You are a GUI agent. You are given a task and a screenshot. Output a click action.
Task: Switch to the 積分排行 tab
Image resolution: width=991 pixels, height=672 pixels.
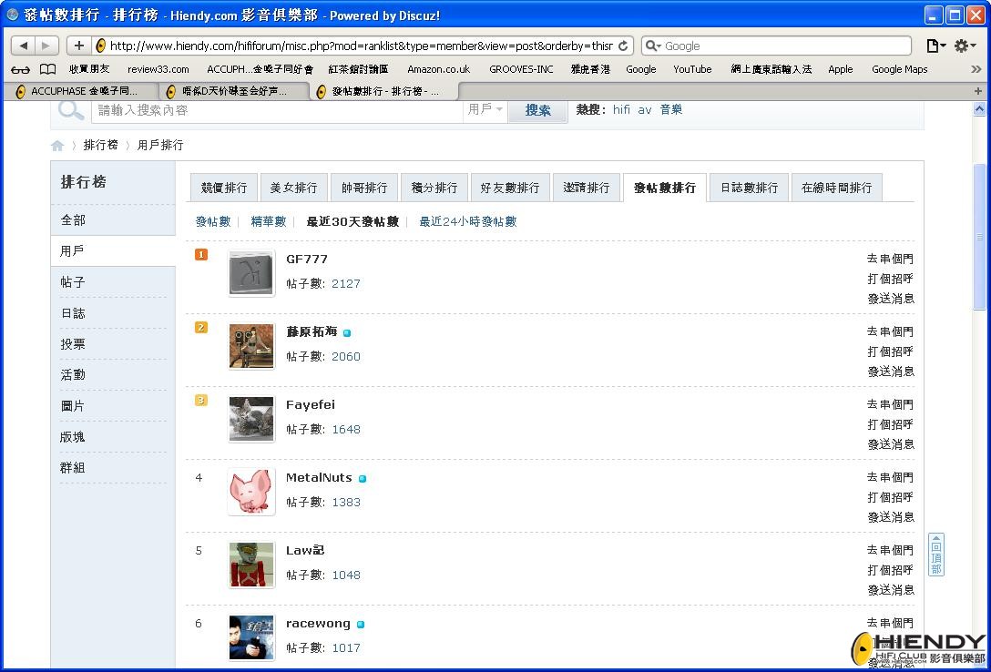coord(434,188)
